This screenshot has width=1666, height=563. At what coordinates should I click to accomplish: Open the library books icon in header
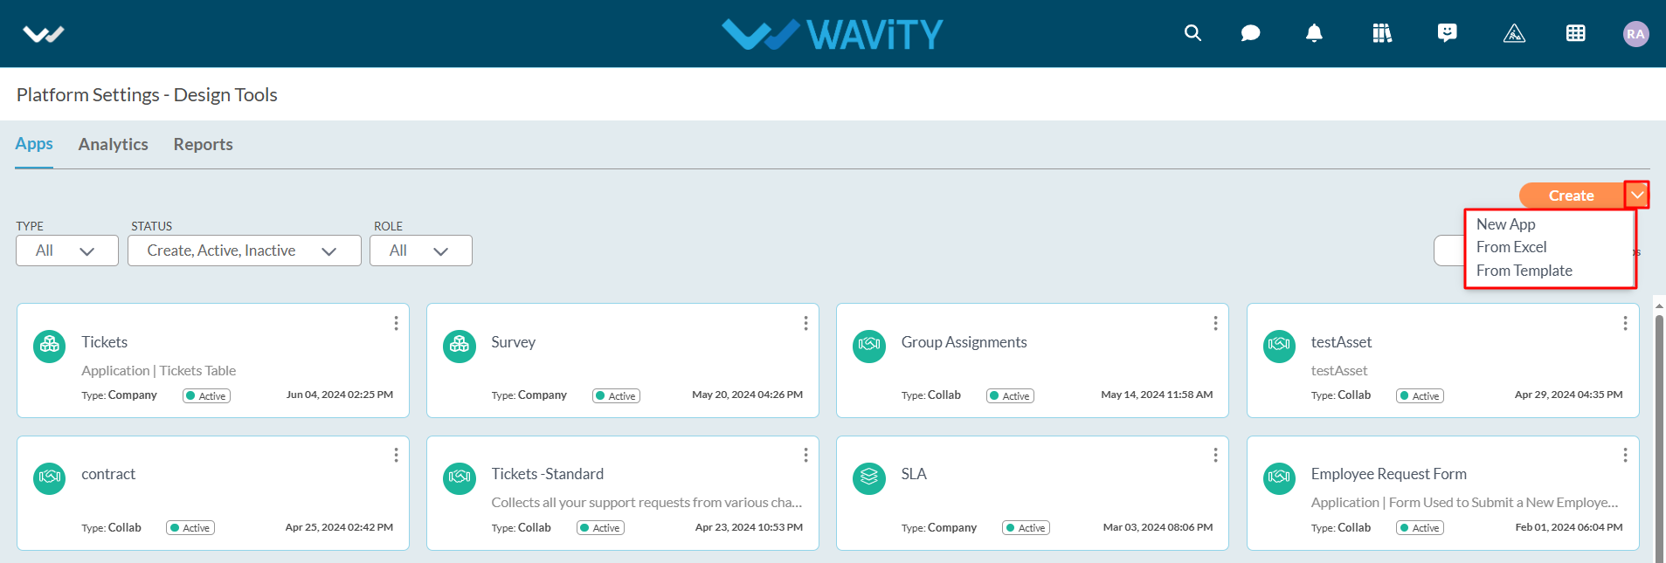(1382, 33)
